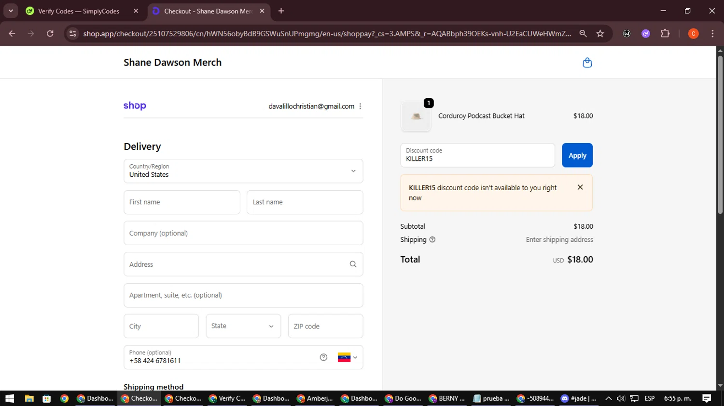Dismiss the KILLER15 discount error message
The width and height of the screenshot is (724, 406).
(580, 187)
